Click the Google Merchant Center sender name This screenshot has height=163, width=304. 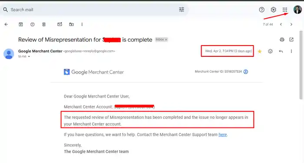pos(40,51)
